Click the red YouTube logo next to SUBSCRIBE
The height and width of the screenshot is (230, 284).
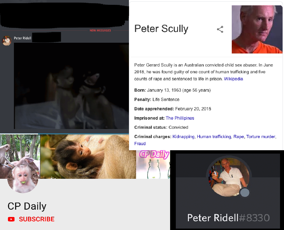pos(11,219)
